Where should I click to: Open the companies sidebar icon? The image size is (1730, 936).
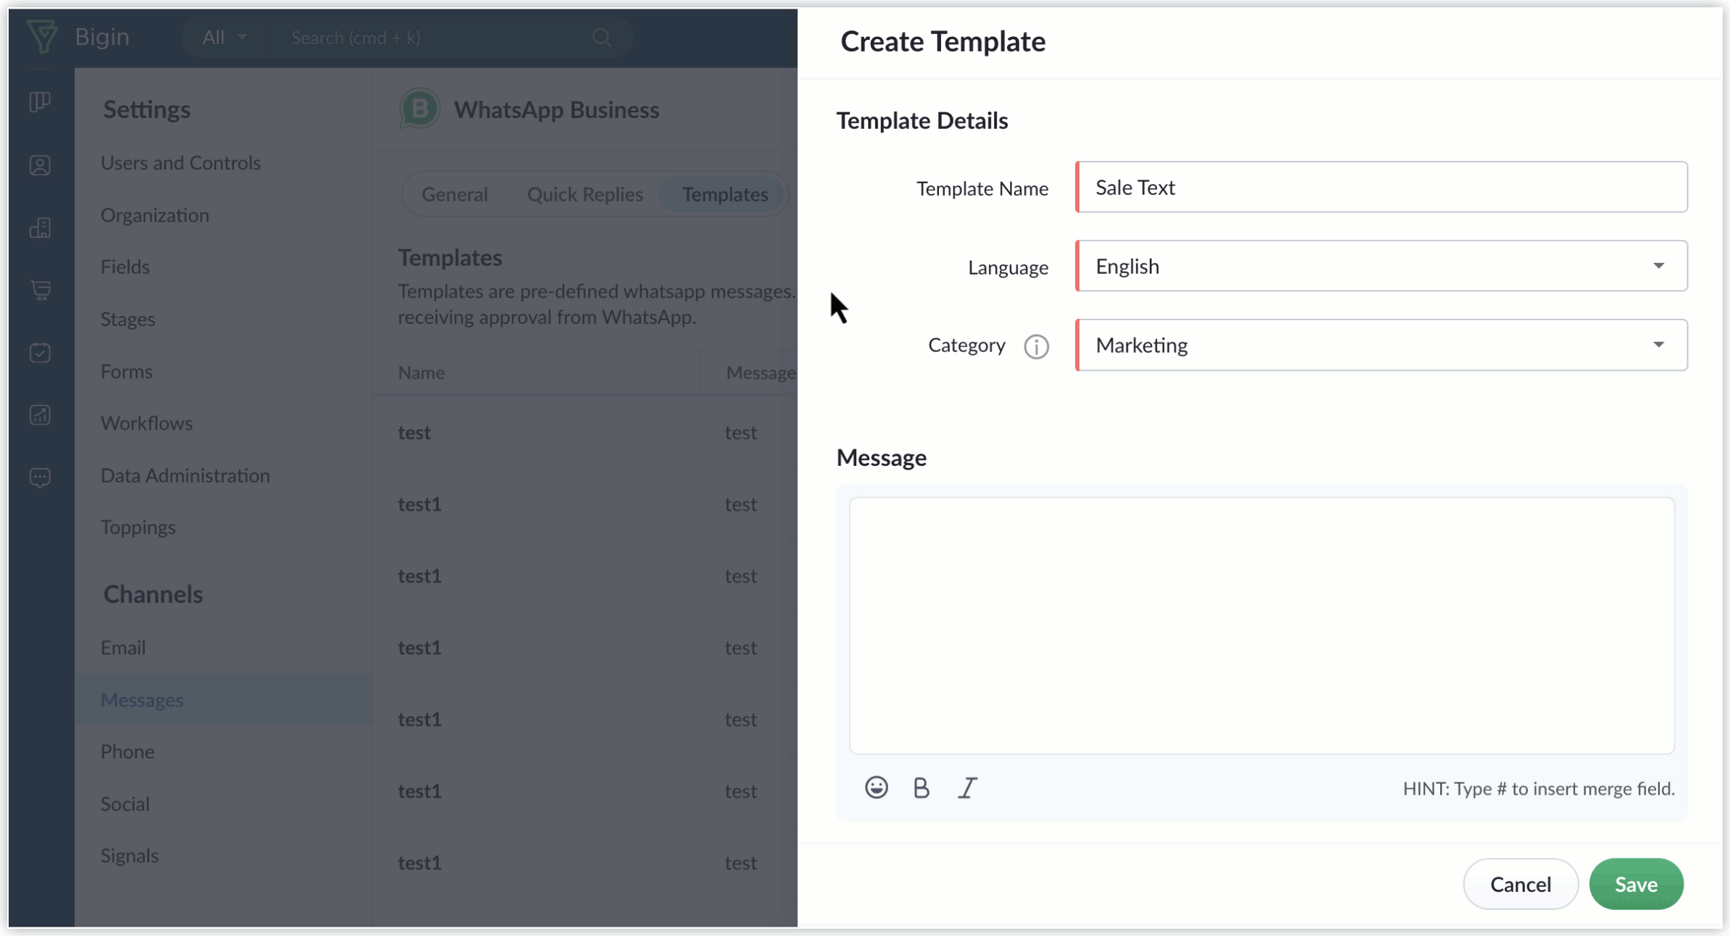click(x=40, y=228)
